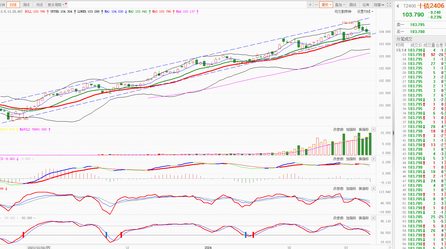Click 买一 bid price 103.780

click(417, 32)
